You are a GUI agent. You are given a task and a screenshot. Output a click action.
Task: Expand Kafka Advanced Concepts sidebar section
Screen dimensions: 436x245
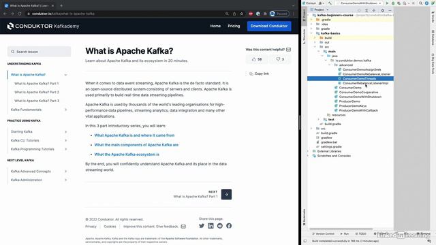[x=66, y=171]
